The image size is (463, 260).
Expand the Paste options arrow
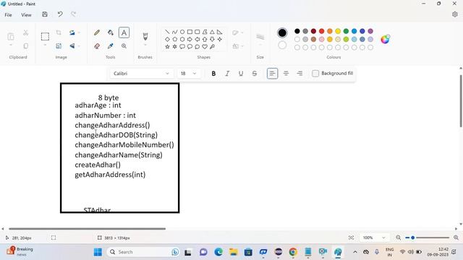(x=11, y=45)
